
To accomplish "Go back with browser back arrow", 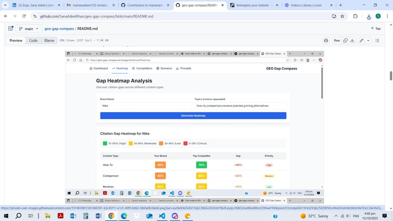I will [x=6, y=16].
